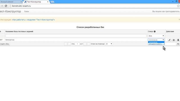Click the share arrow icon in Математика row
Image resolution: width=180 pixels, height=101 pixels.
point(174,40)
